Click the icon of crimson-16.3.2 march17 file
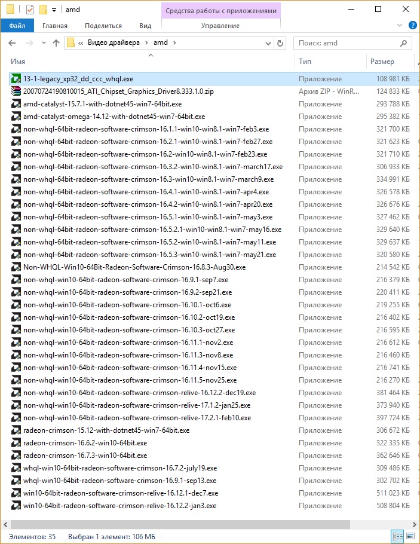Image resolution: width=420 pixels, height=544 pixels. click(x=16, y=167)
